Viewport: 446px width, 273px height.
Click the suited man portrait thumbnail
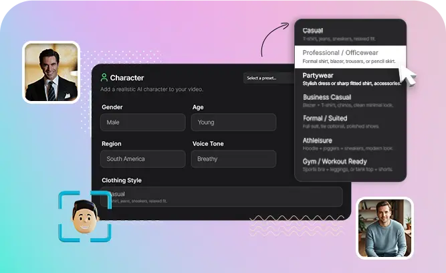[51, 72]
